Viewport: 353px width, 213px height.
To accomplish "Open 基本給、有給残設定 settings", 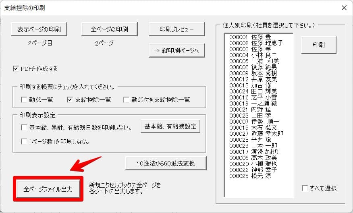I will pos(170,126).
